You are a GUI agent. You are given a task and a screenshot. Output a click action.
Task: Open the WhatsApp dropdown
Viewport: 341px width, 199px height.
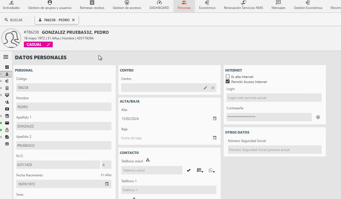coord(212,170)
